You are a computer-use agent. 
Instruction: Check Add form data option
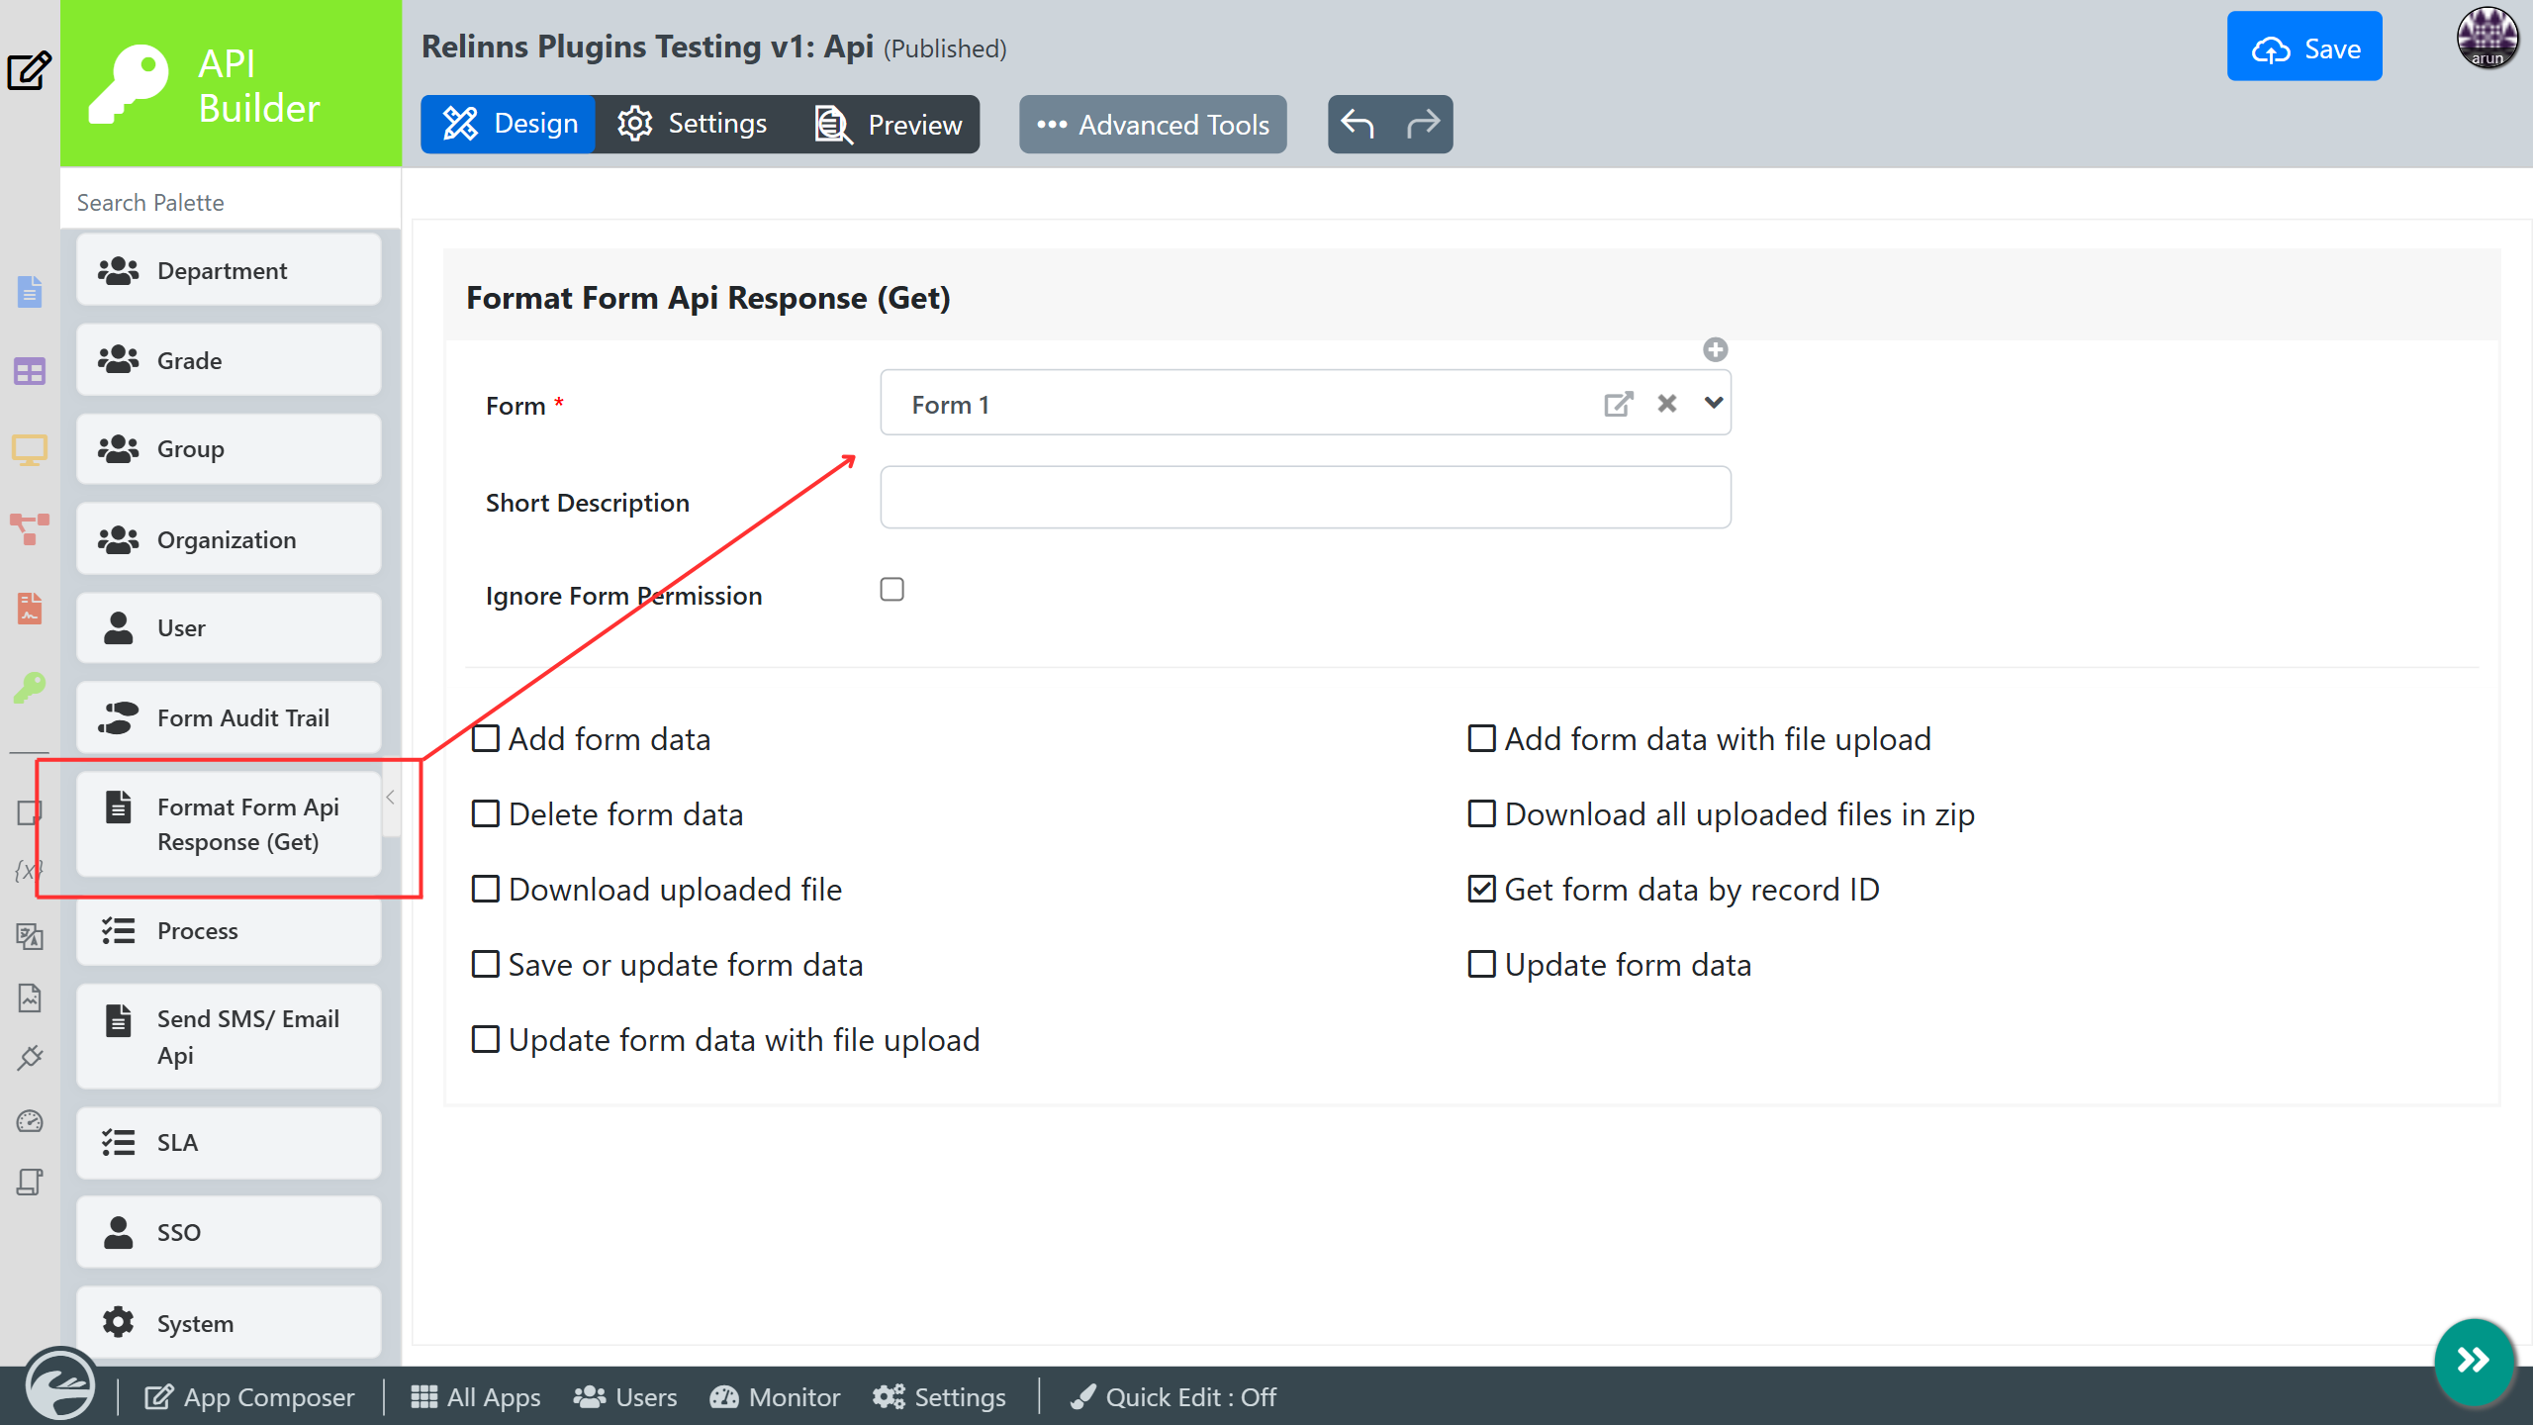point(485,739)
